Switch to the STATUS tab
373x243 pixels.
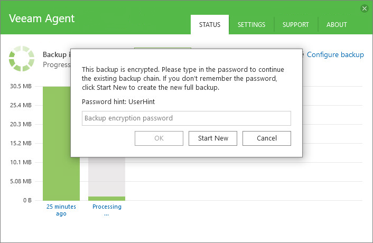(210, 24)
